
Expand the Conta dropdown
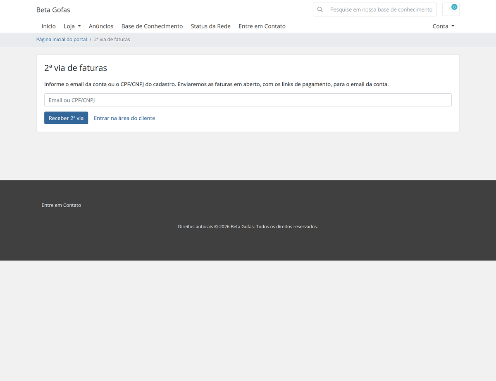444,26
